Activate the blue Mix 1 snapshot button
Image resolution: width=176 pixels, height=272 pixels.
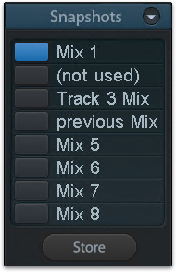(31, 52)
